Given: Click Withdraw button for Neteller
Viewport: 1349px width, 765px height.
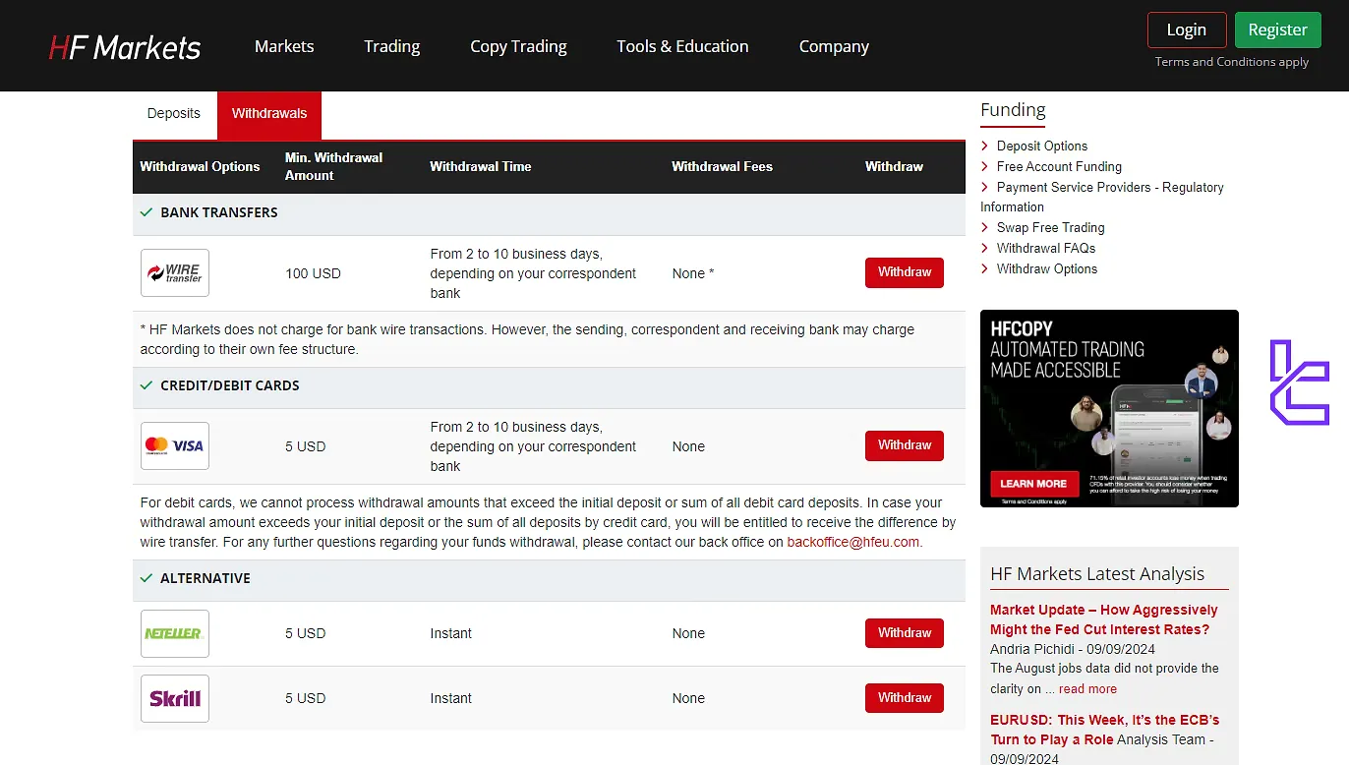Looking at the screenshot, I should pos(905,633).
